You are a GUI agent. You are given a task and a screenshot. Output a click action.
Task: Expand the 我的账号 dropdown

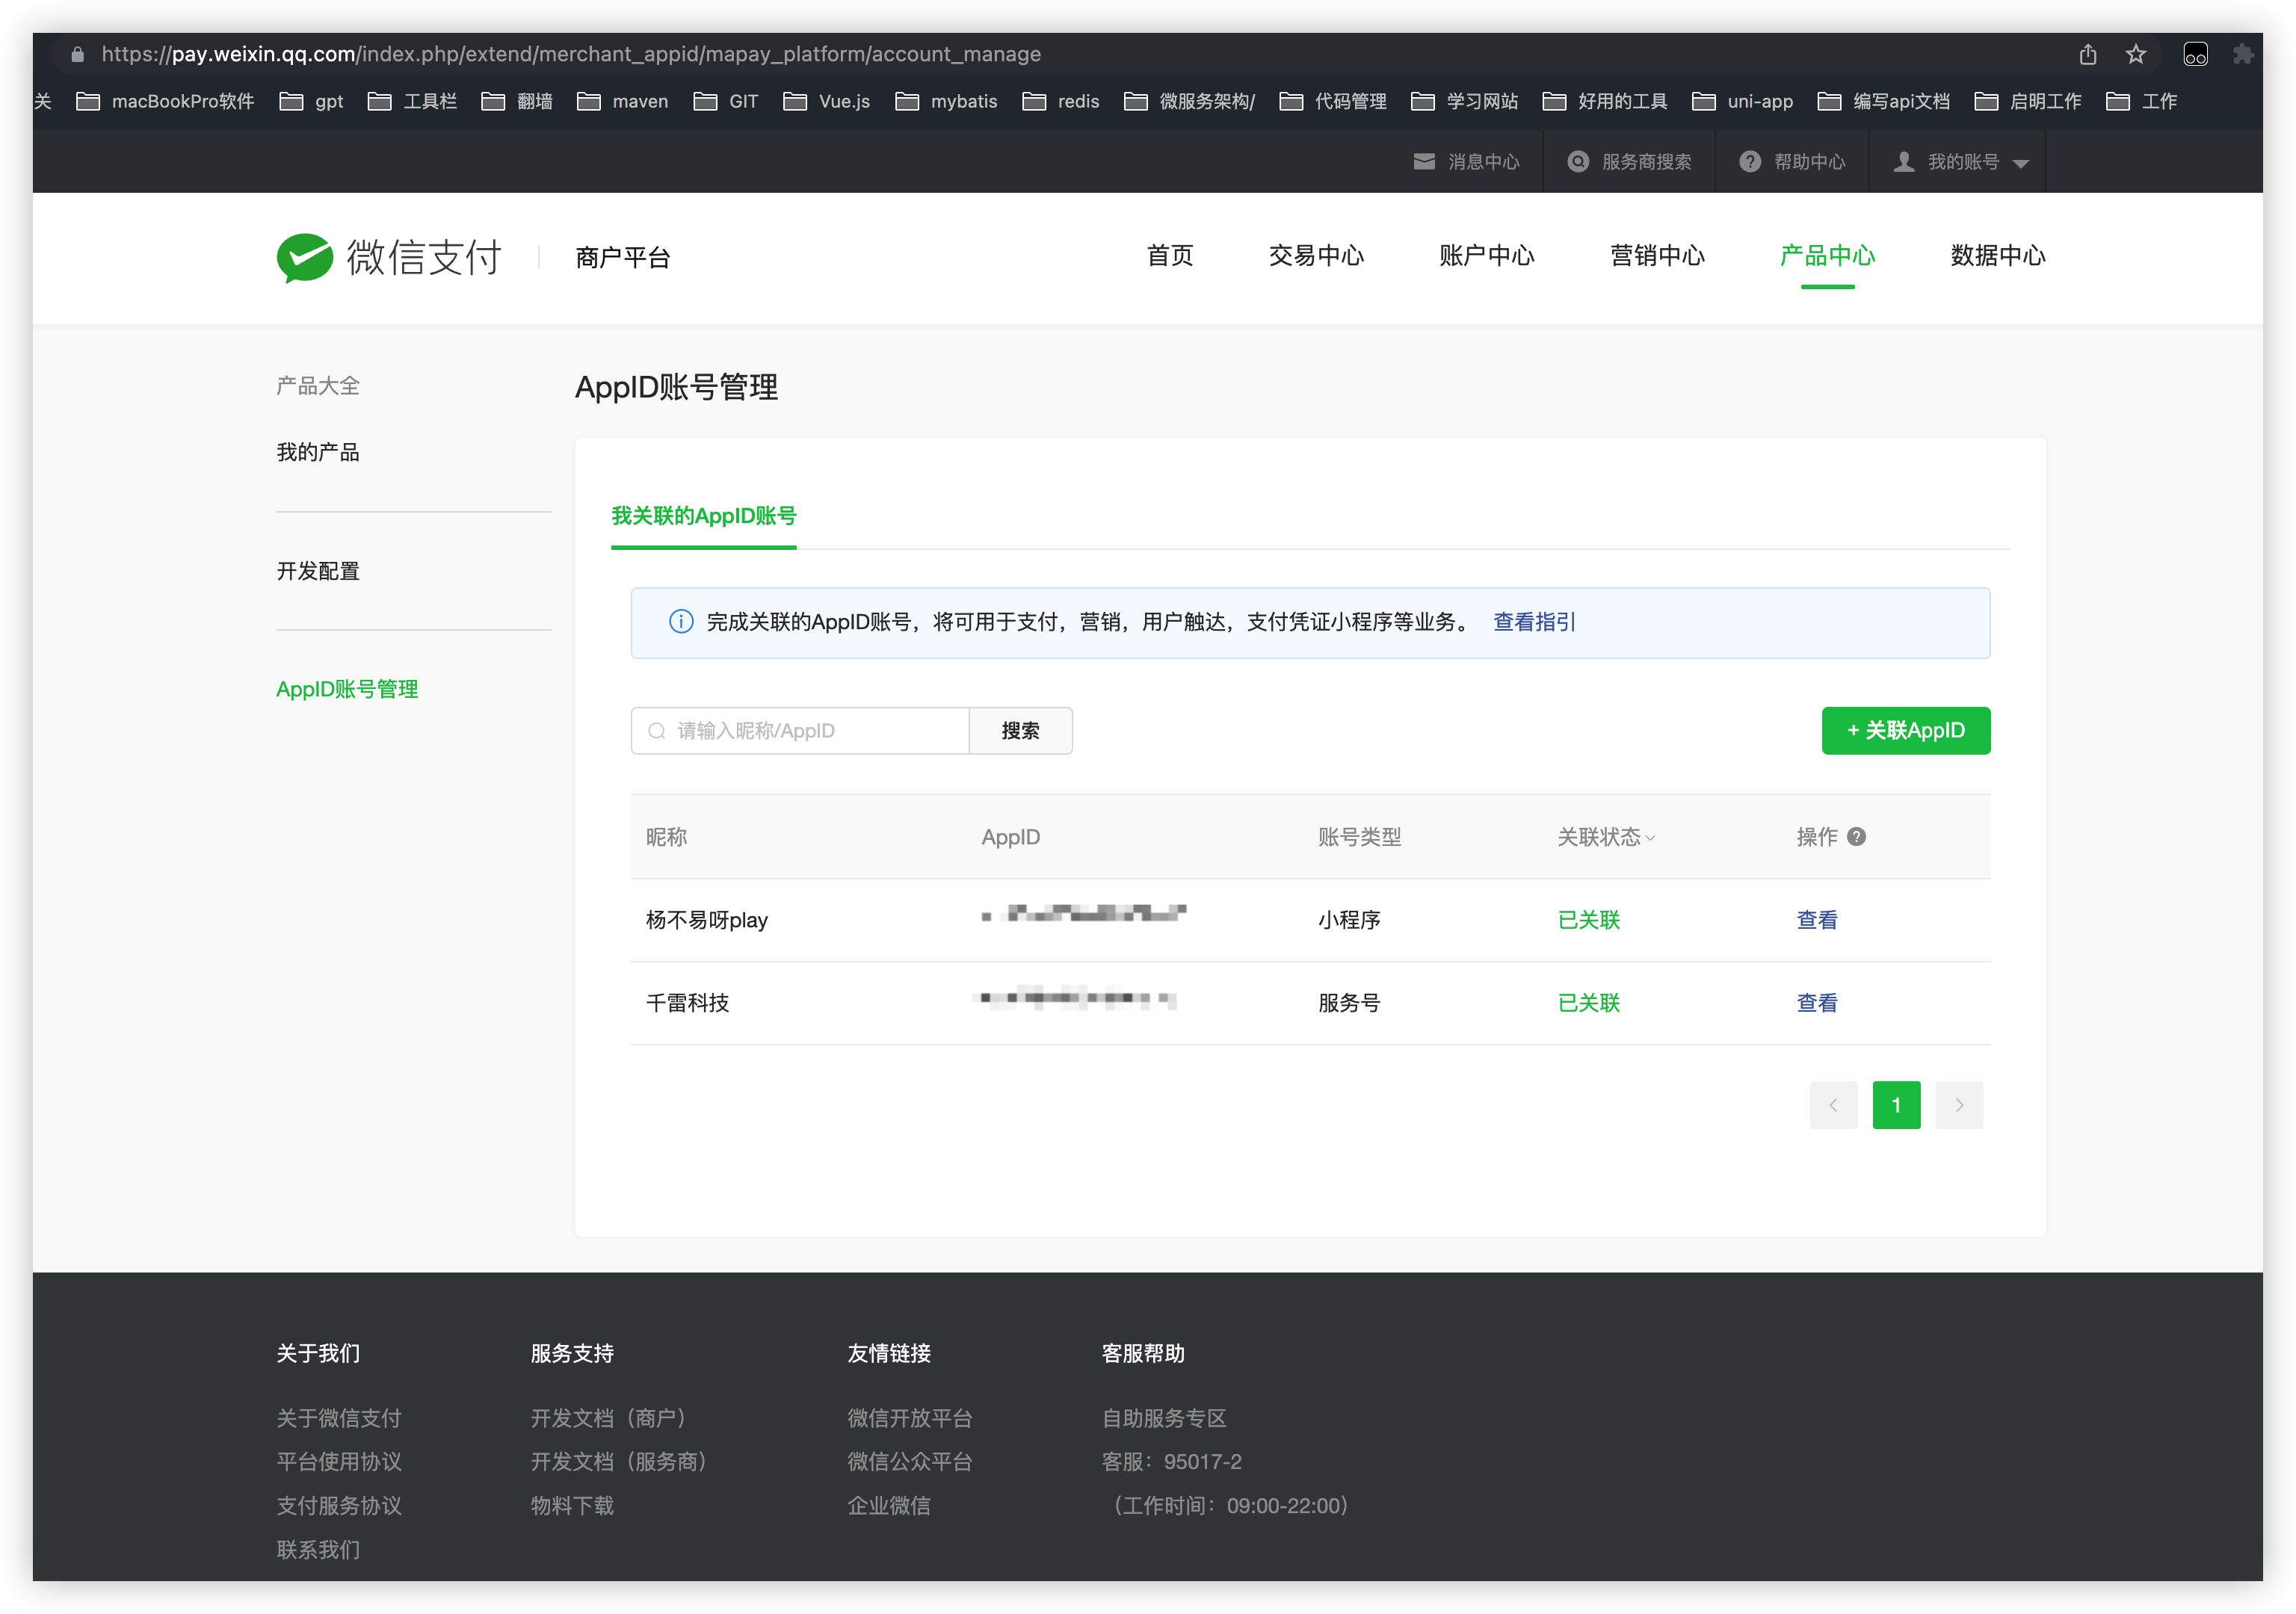pos(1961,162)
